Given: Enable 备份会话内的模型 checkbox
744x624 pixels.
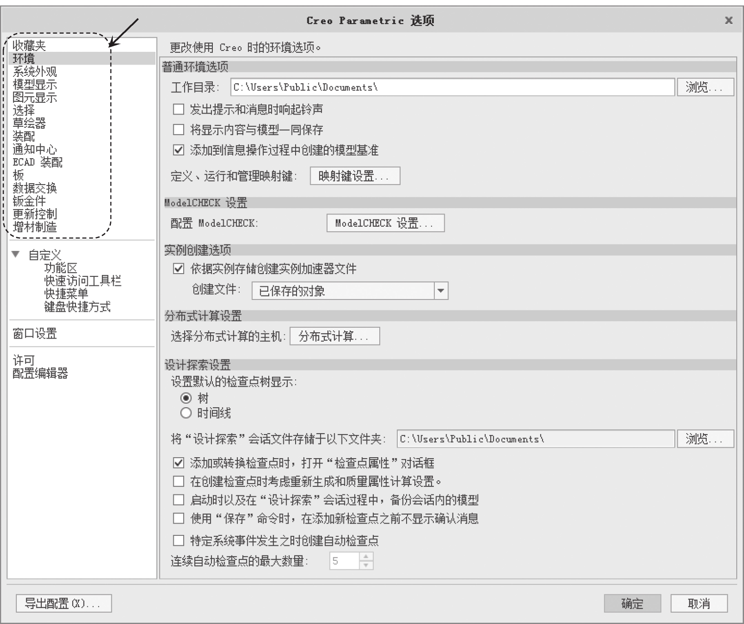Looking at the screenshot, I should tap(179, 500).
